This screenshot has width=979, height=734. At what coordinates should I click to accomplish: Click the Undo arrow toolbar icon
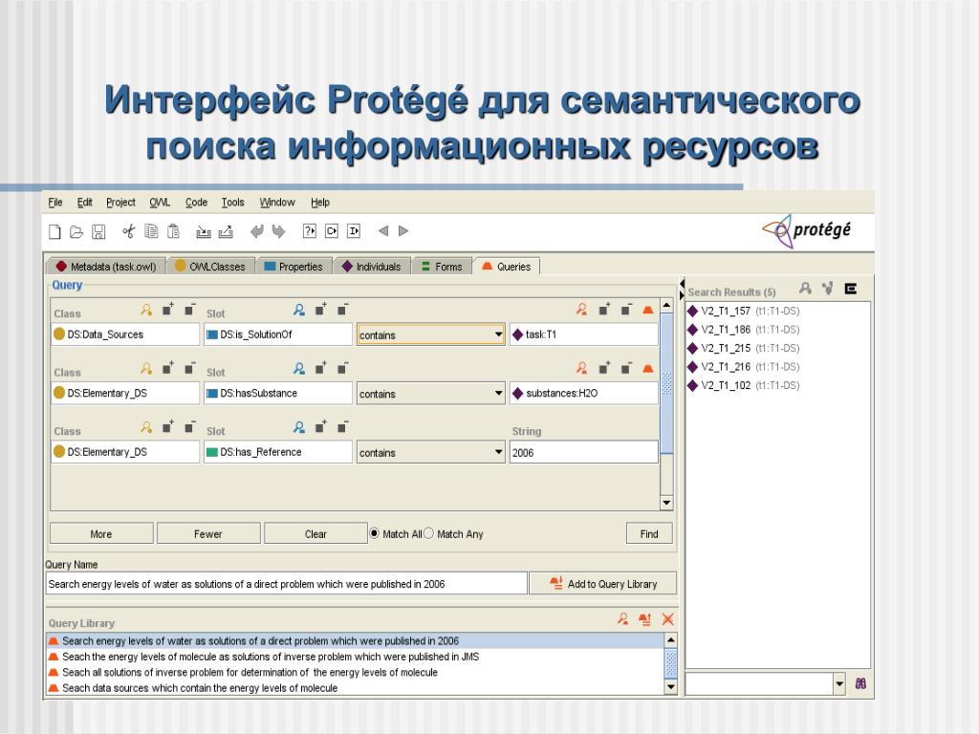coord(256,231)
